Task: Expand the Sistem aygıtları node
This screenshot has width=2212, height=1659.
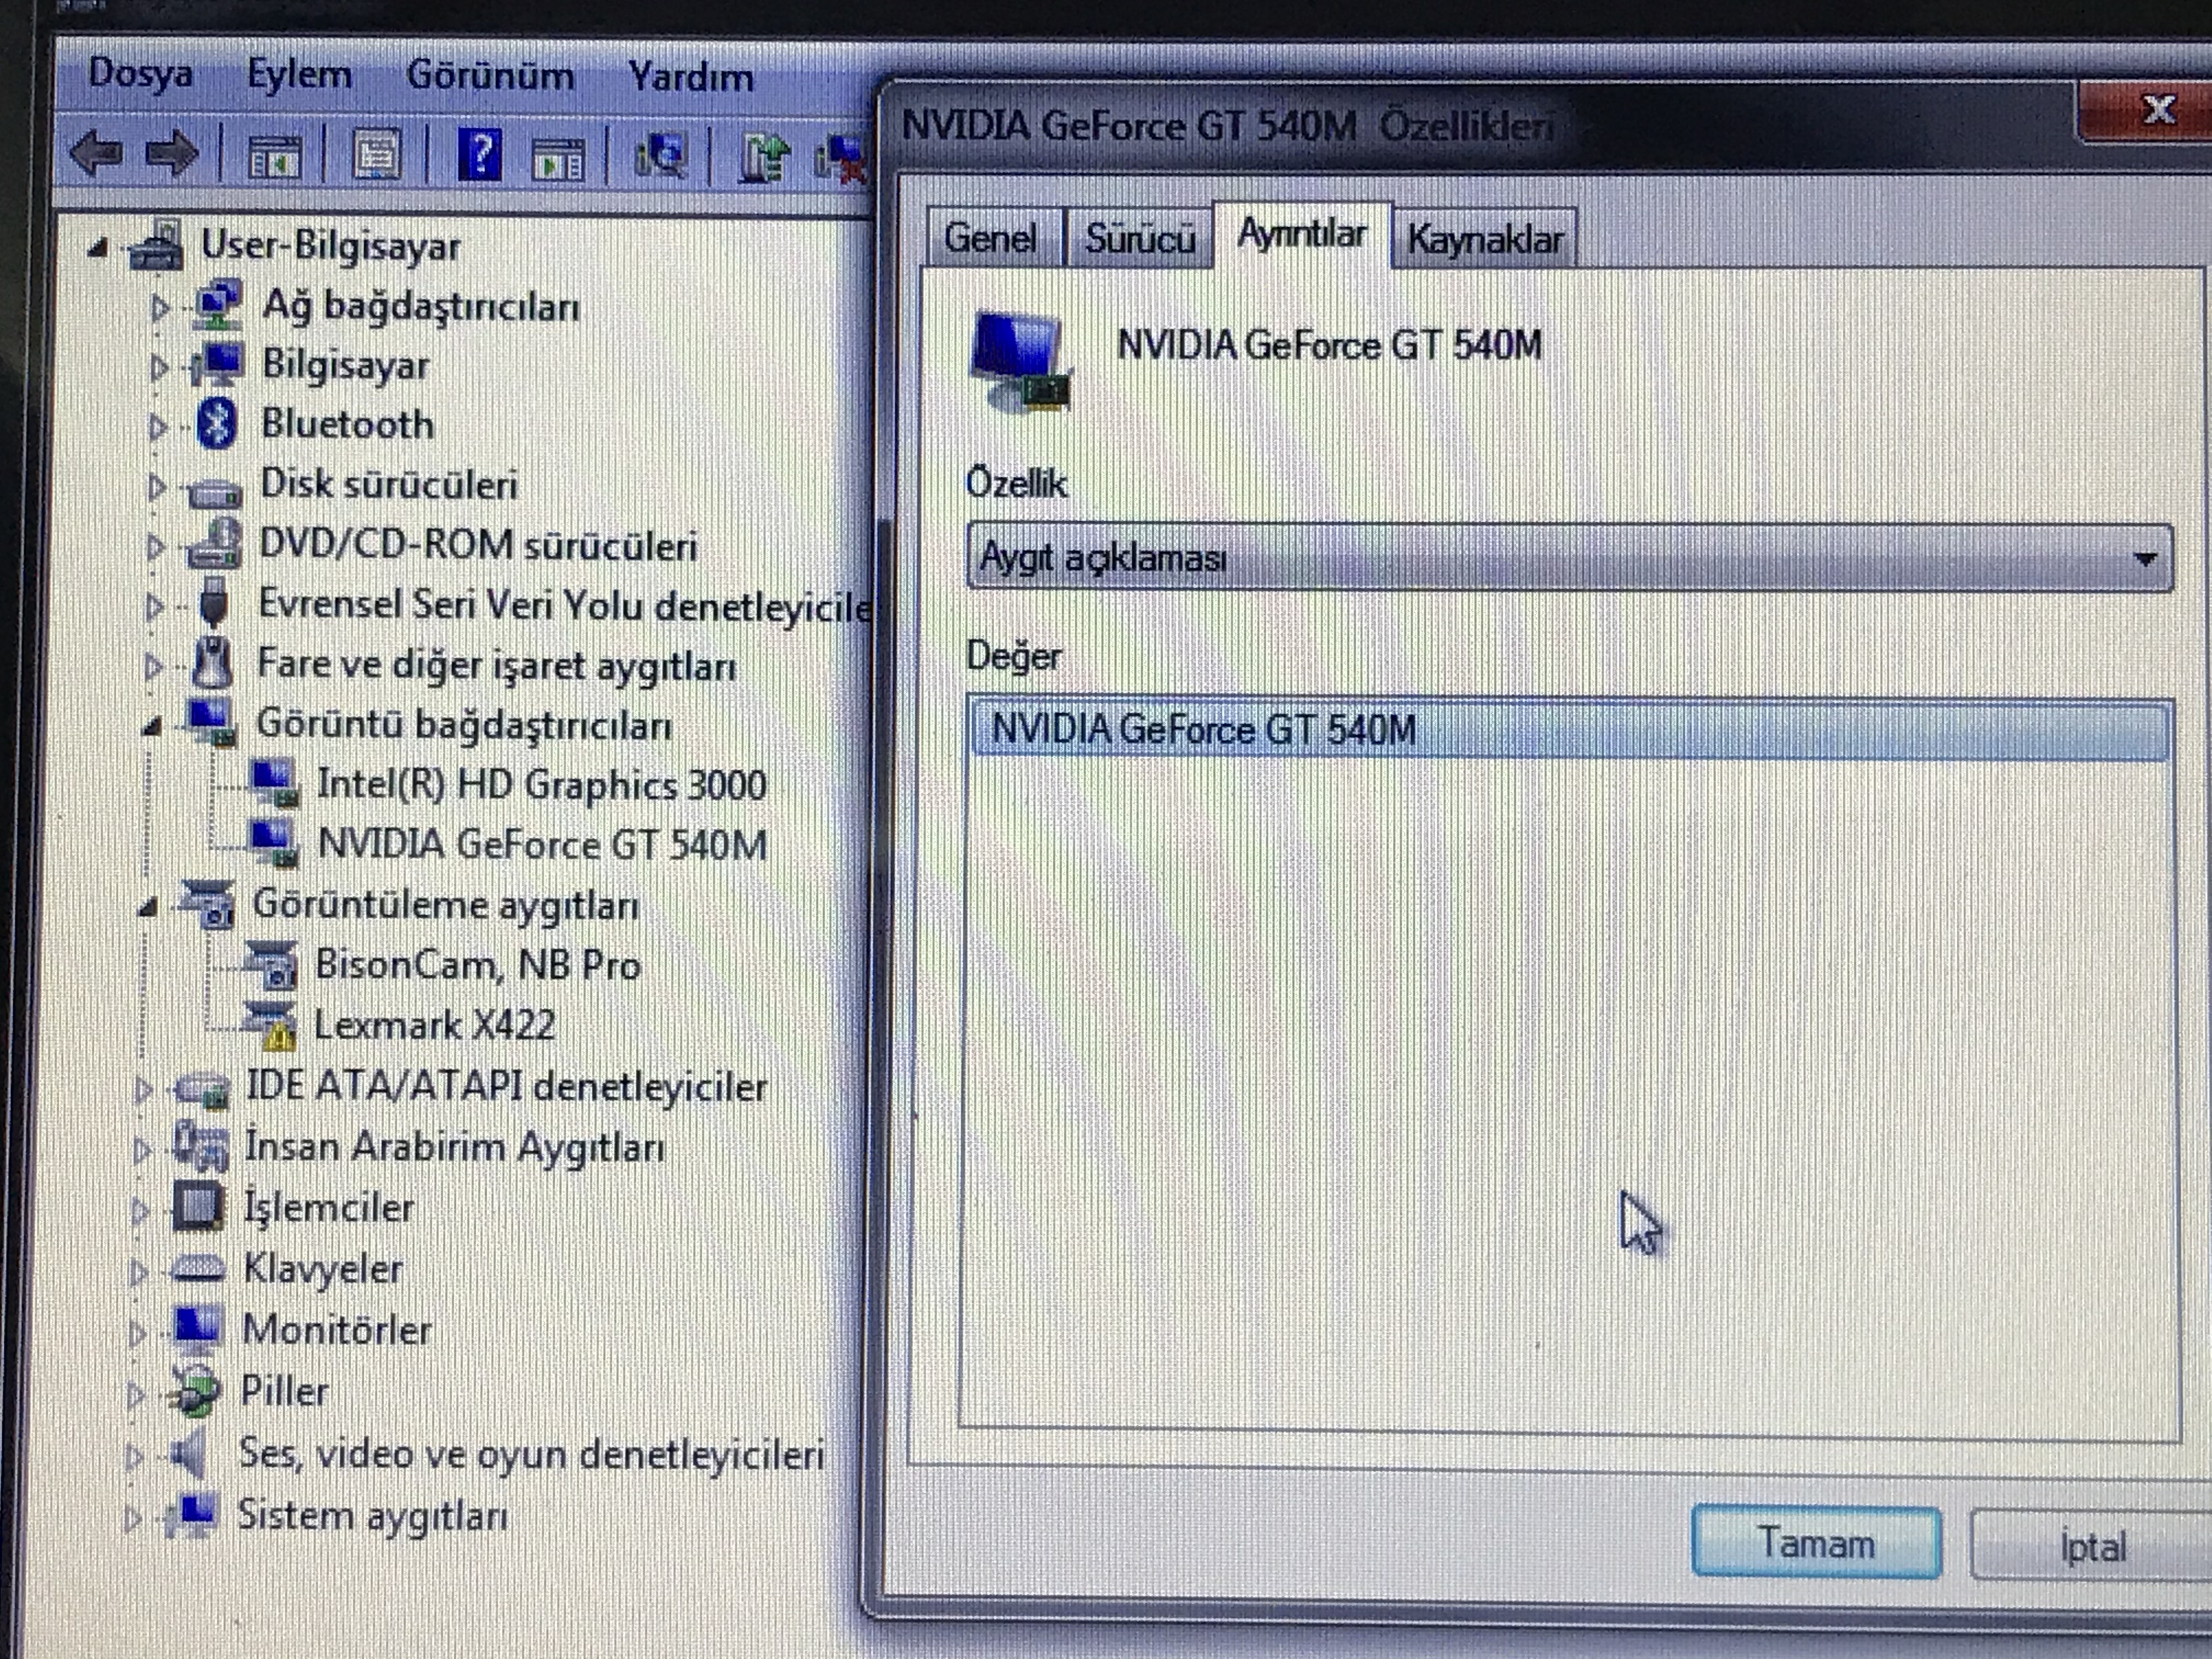Action: click(132, 1518)
